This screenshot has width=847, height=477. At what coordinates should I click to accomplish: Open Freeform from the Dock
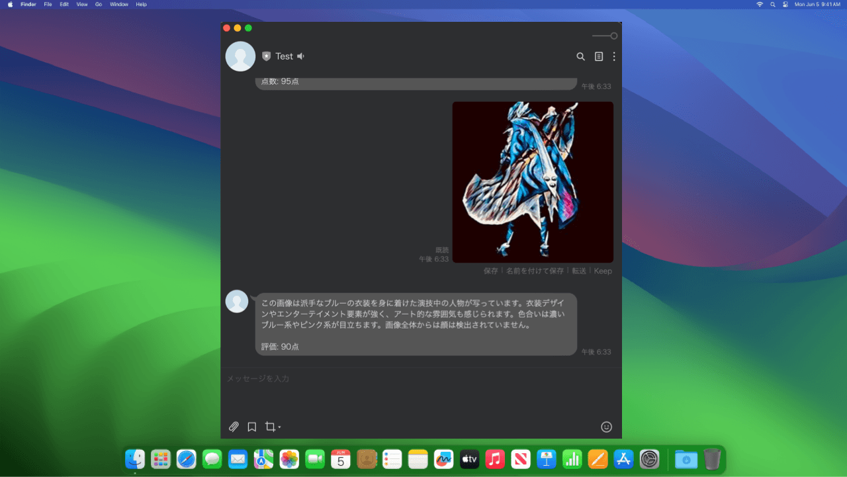pos(443,458)
